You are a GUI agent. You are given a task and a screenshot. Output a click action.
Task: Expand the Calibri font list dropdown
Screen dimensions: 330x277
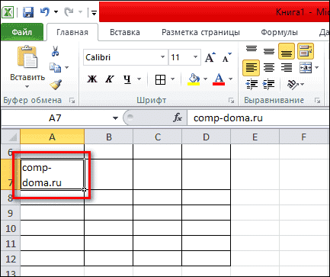tap(163, 57)
